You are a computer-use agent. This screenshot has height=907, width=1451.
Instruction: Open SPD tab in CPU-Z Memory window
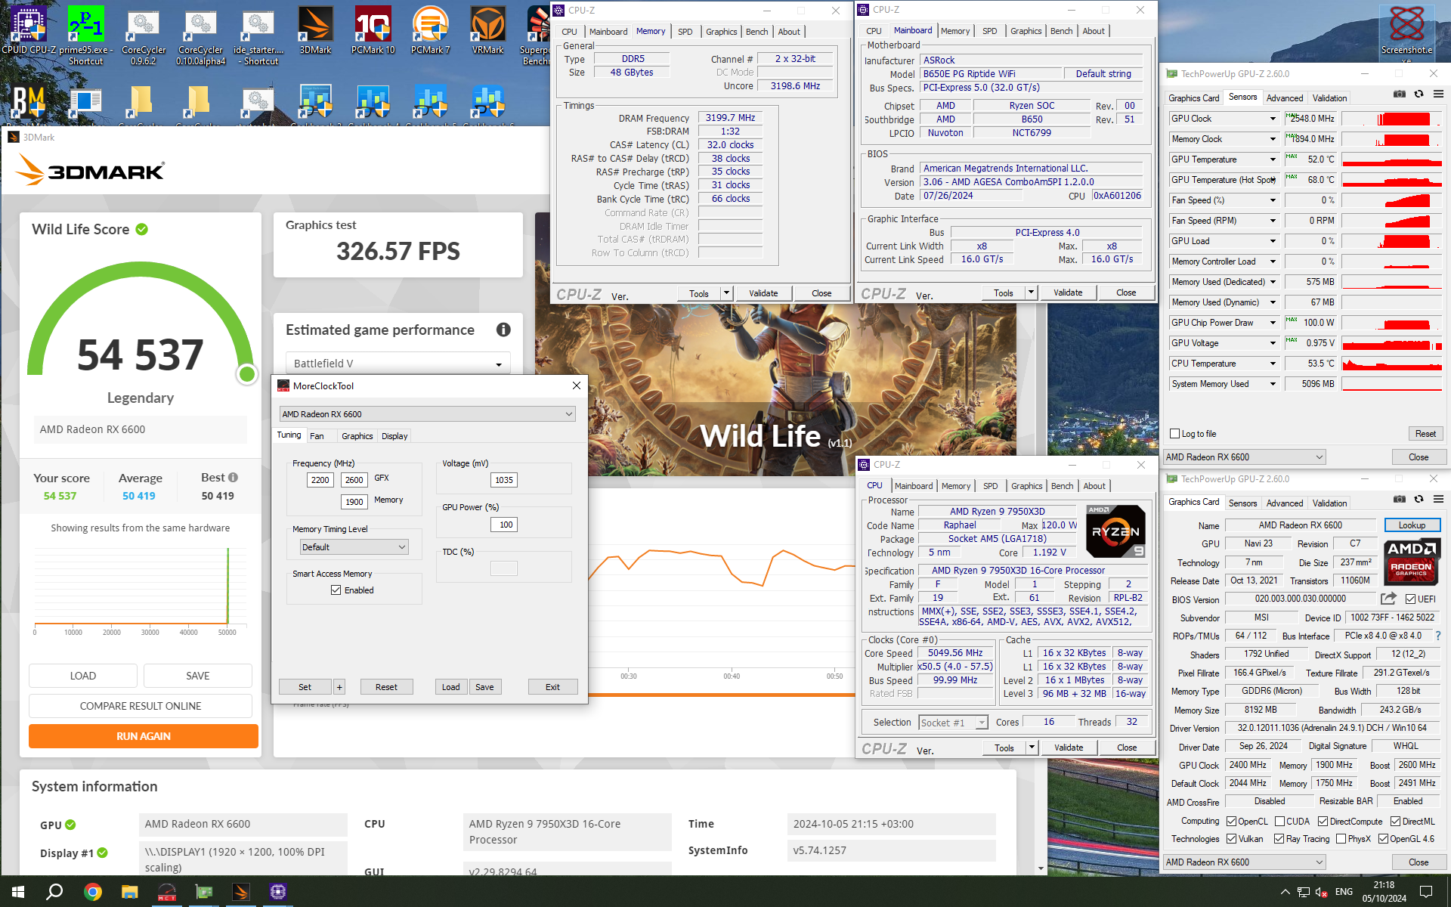tap(685, 32)
